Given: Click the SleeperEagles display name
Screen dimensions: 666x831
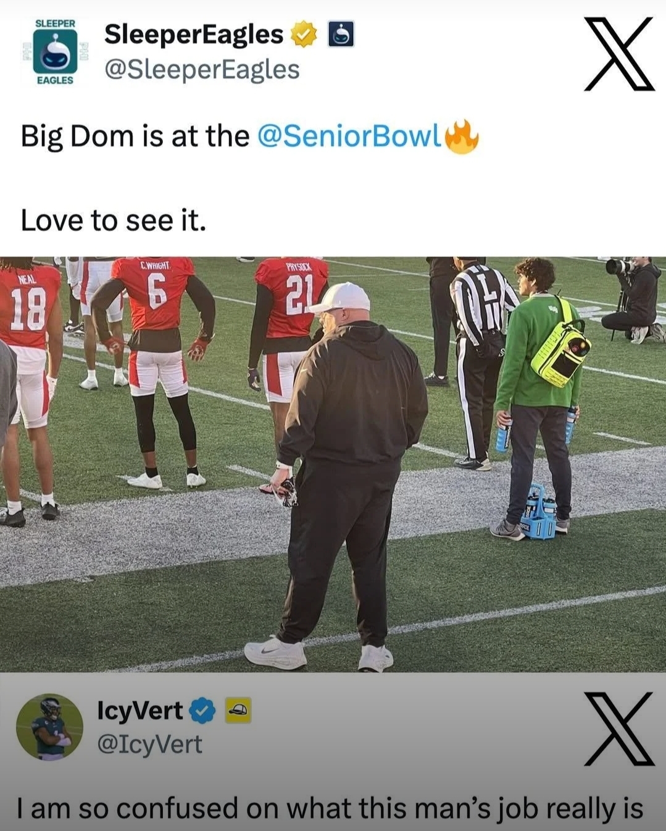Looking at the screenshot, I should click(194, 35).
